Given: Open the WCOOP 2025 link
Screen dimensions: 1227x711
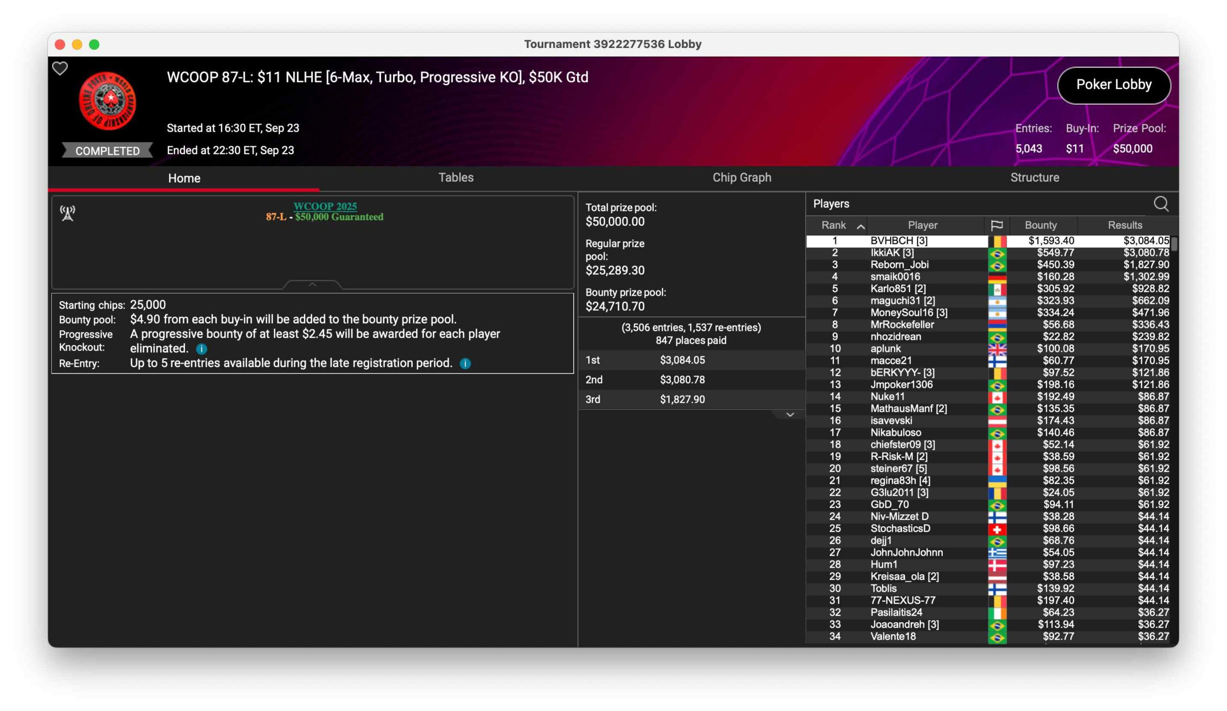Looking at the screenshot, I should tap(325, 206).
